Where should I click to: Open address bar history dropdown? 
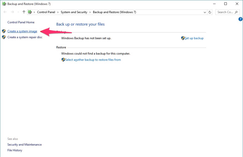[205, 12]
